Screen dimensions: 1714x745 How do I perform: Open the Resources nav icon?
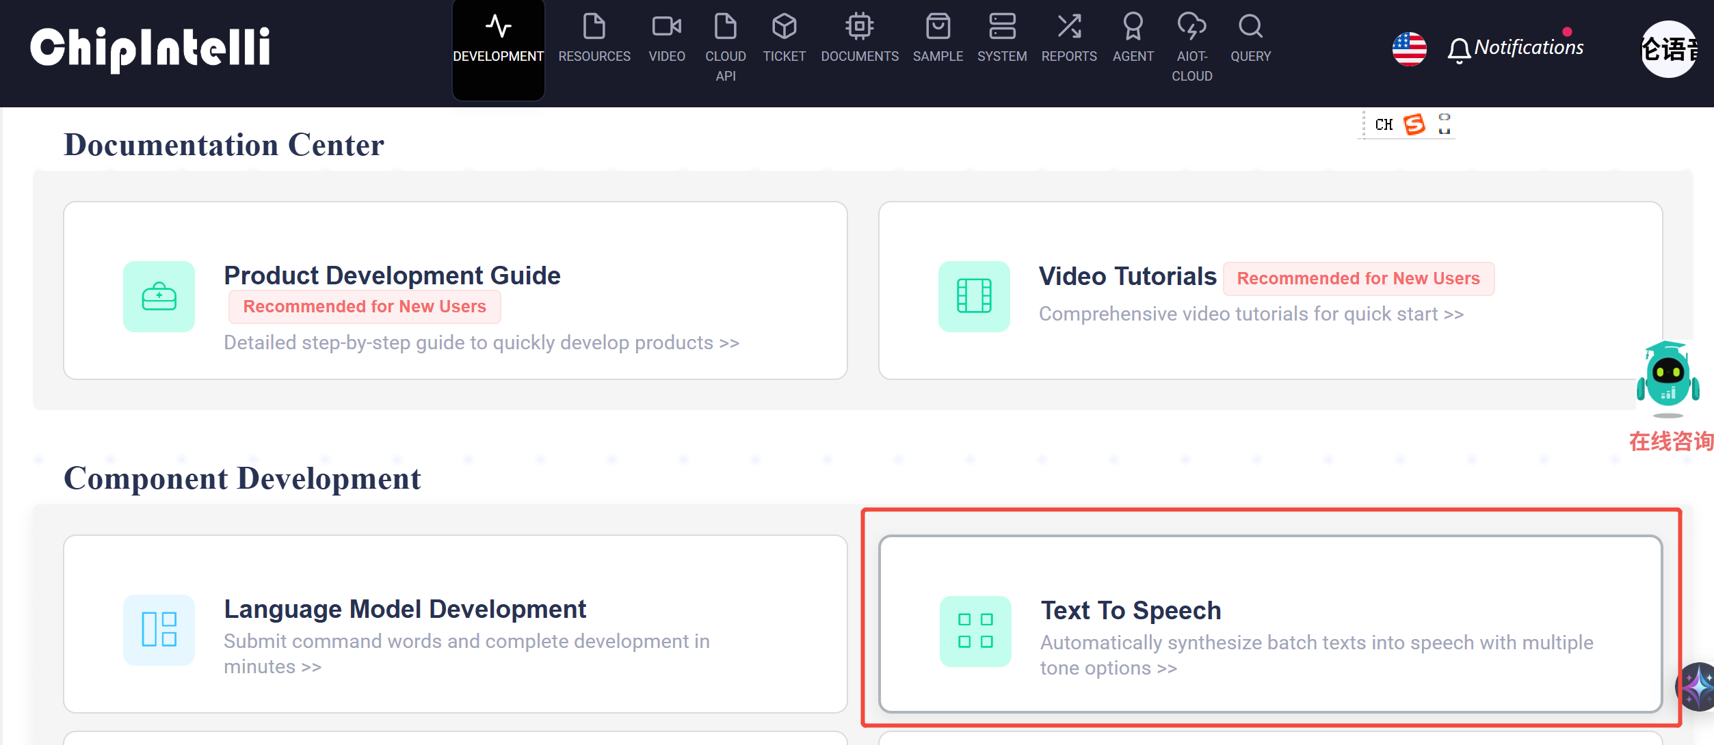594,27
